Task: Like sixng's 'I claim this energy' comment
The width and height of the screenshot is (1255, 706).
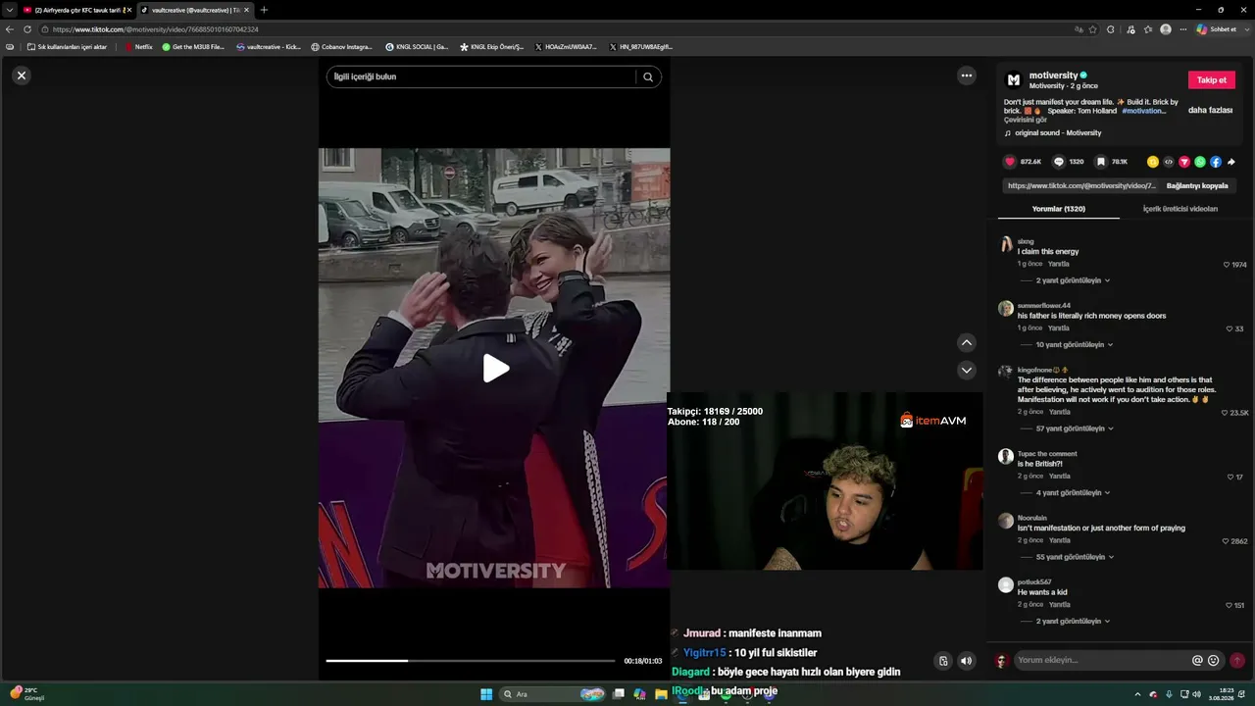Action: point(1227,265)
